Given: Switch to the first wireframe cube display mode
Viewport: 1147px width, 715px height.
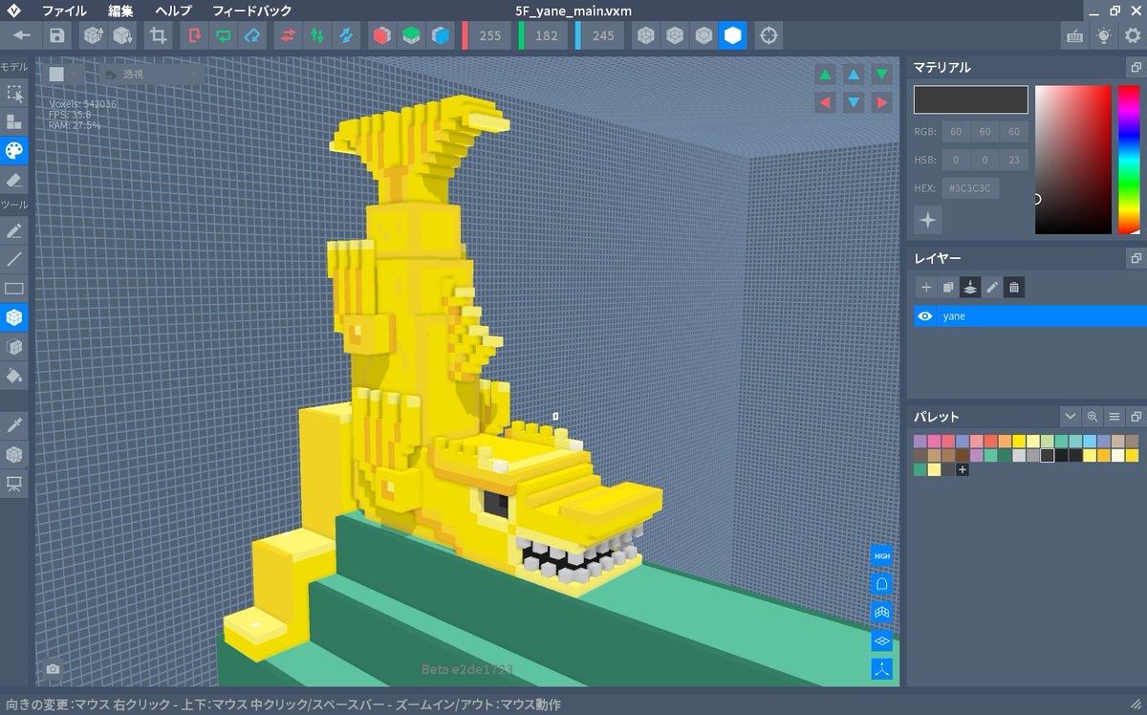Looking at the screenshot, I should point(647,35).
